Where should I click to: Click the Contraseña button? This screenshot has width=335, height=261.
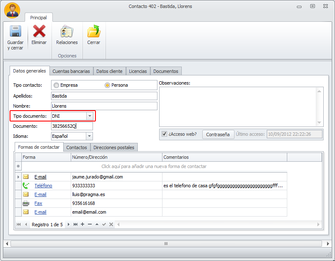click(218, 134)
